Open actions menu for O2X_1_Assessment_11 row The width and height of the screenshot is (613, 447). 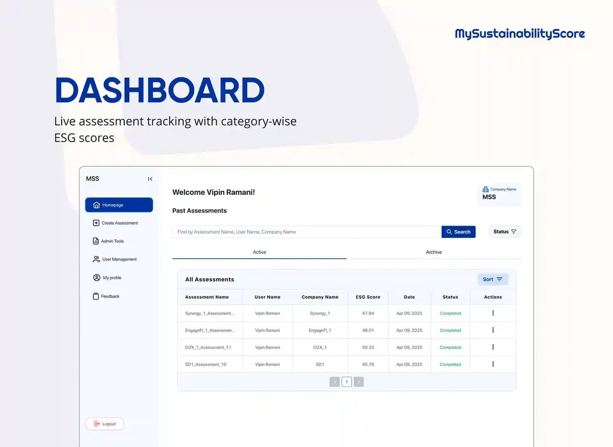click(493, 347)
